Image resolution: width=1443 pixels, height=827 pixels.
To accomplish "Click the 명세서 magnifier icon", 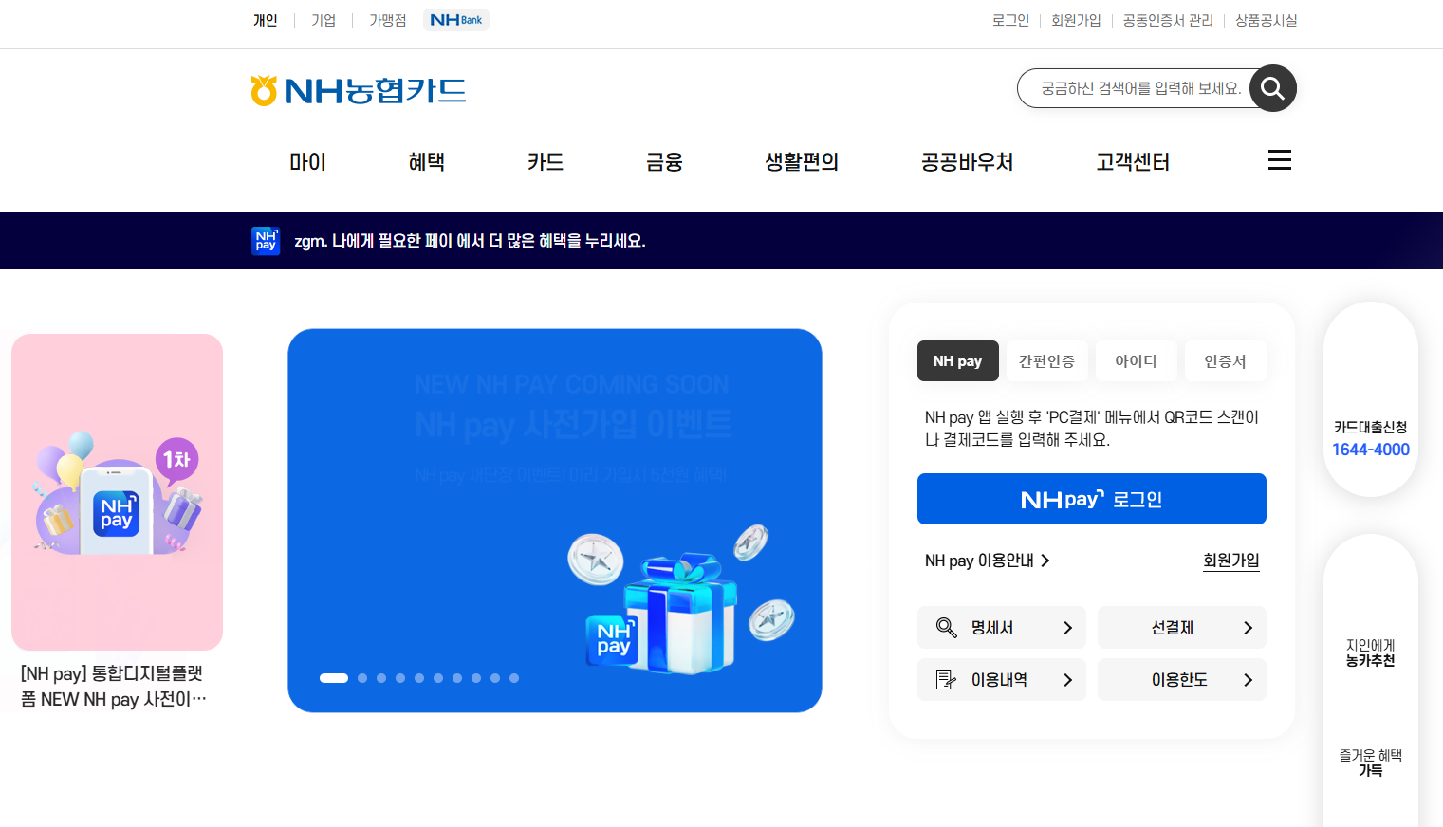I will coord(946,628).
